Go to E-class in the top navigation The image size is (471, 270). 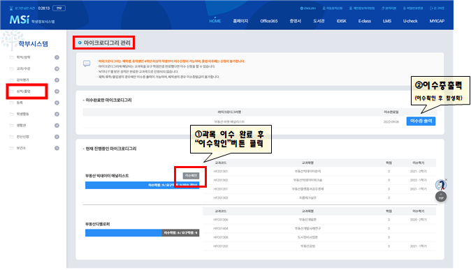364,21
